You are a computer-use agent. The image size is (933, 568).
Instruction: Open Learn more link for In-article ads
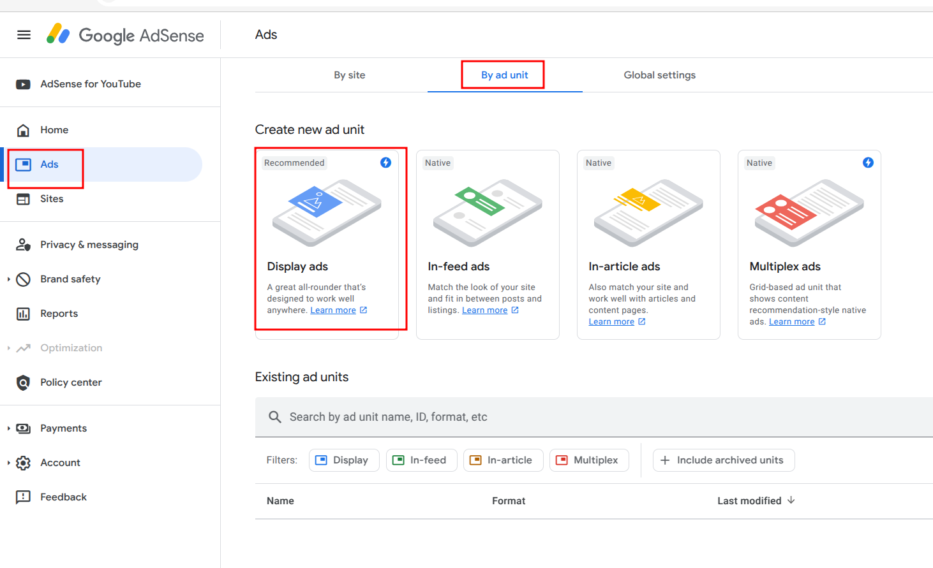click(611, 322)
